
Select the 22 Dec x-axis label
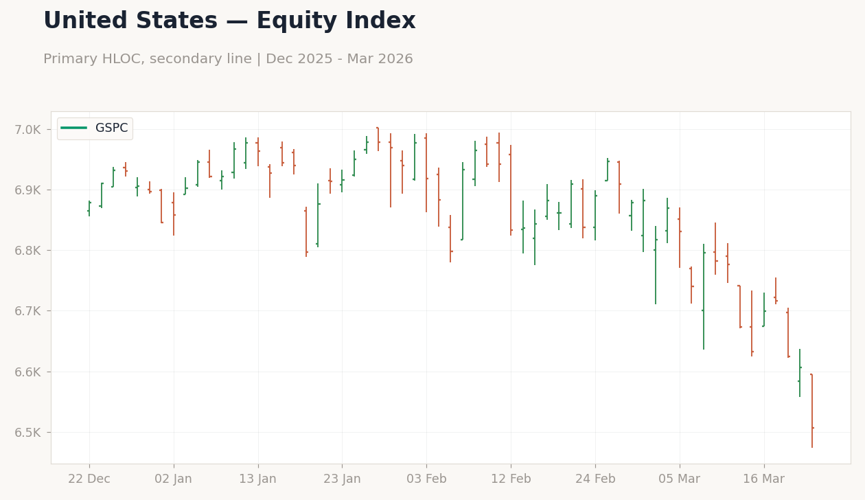pyautogui.click(x=89, y=479)
